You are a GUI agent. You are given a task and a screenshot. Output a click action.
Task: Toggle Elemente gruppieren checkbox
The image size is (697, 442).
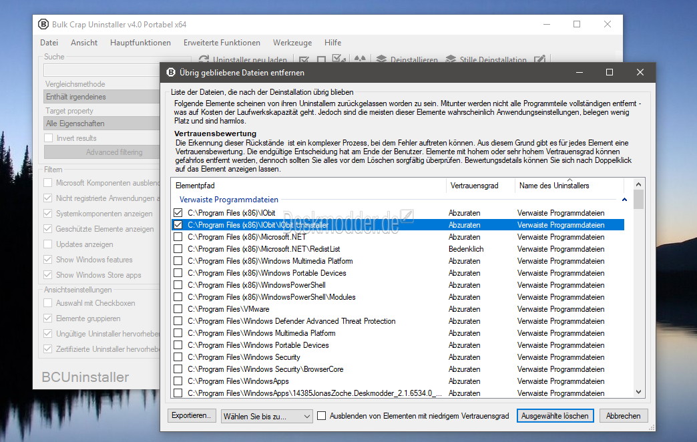pos(47,318)
